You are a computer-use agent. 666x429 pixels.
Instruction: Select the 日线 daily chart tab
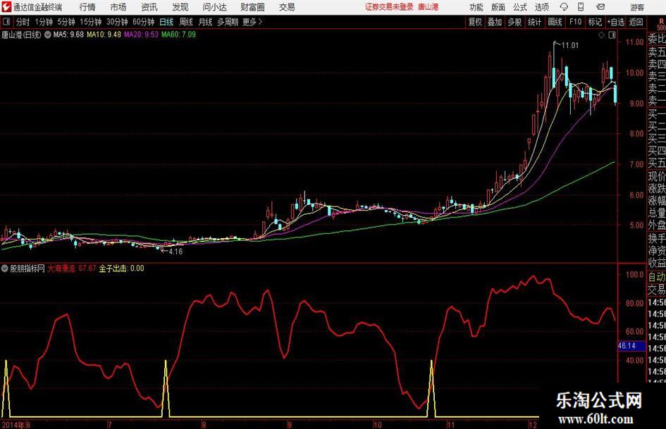(x=166, y=22)
